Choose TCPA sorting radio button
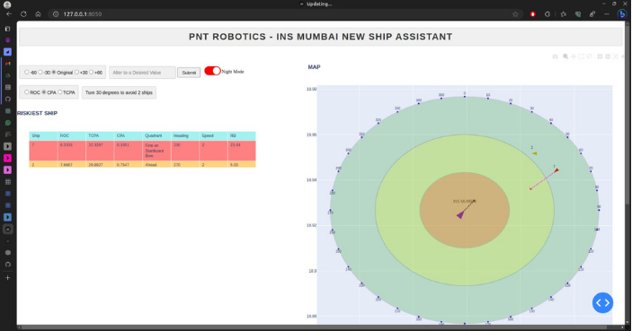The width and height of the screenshot is (632, 331). (x=59, y=92)
